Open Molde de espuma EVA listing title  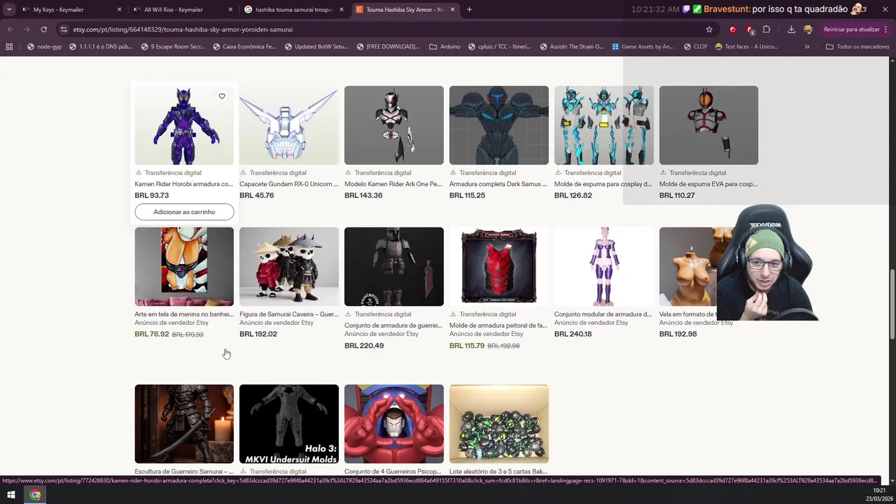tap(708, 184)
